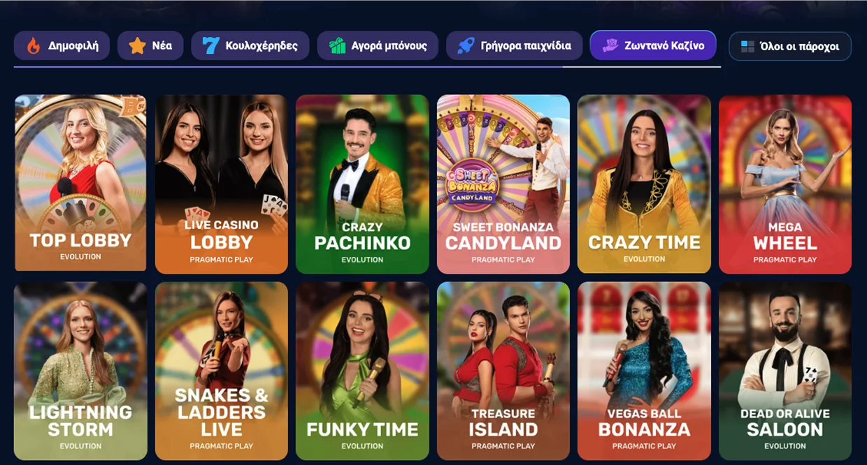Screen dimensions: 867x465
Task: Click the grid icon for all providers
Action: click(x=747, y=47)
